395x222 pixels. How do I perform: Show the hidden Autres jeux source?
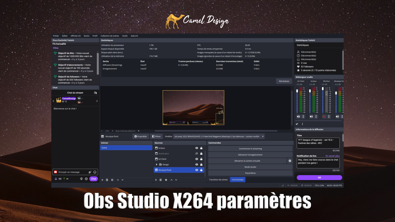(x=197, y=154)
